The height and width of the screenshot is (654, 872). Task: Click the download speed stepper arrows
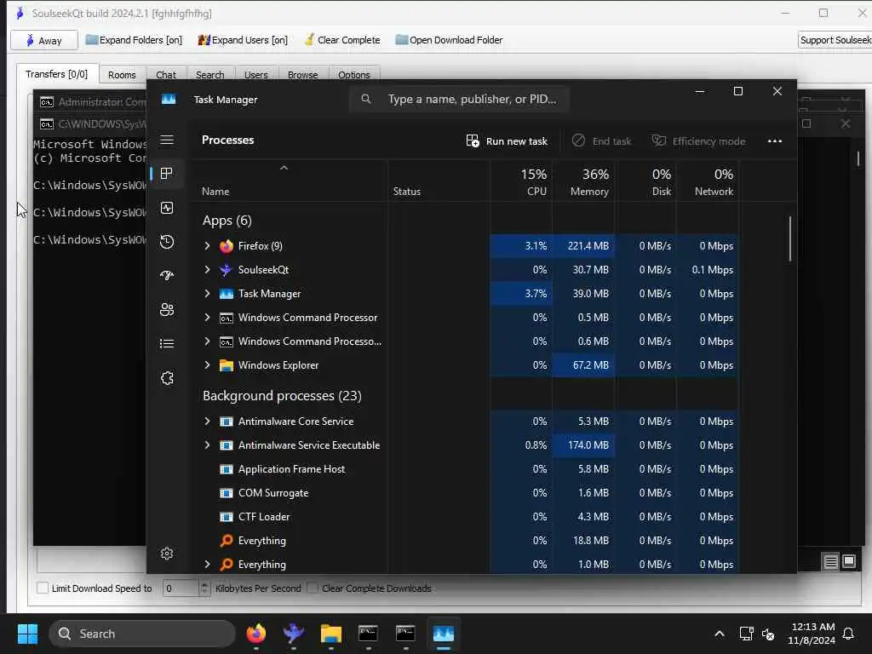[204, 588]
